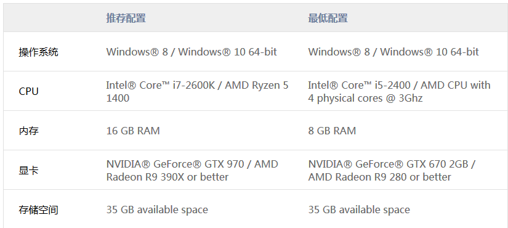Viewport: 508px width, 228px height.
Task: Click the 显卡 row label
Action: (29, 171)
